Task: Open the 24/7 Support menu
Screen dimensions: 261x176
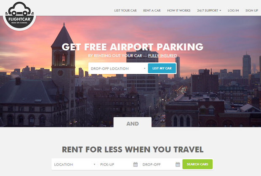Action: point(209,10)
